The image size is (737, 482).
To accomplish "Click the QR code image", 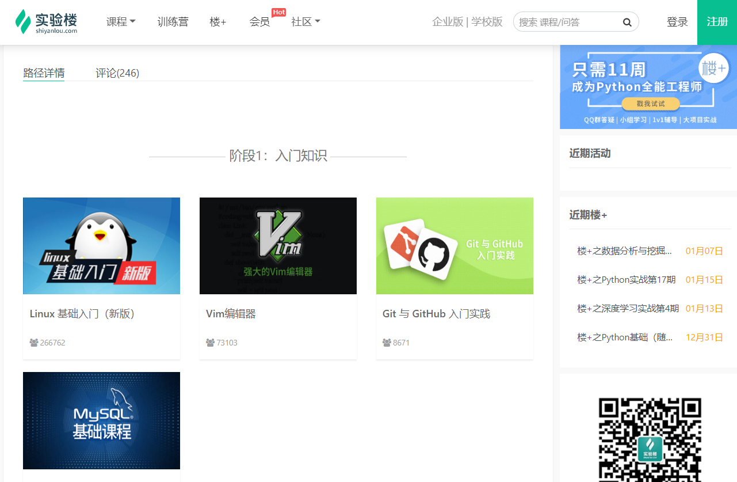I will 650,439.
